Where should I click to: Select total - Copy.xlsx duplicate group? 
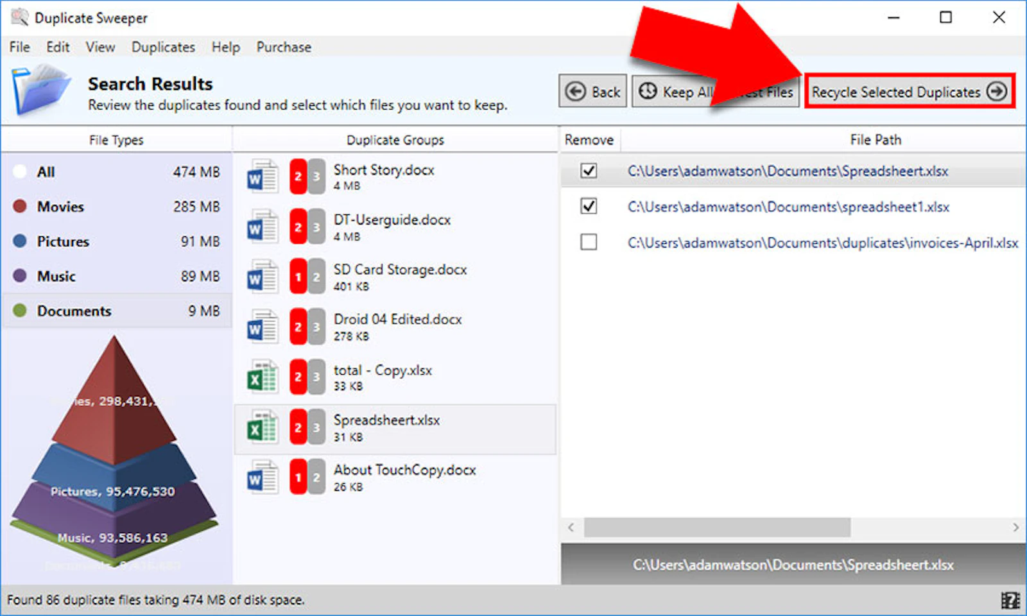click(395, 377)
